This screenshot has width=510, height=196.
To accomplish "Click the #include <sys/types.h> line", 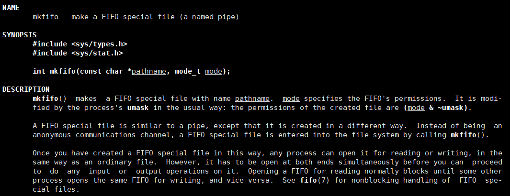I will click(80, 44).
